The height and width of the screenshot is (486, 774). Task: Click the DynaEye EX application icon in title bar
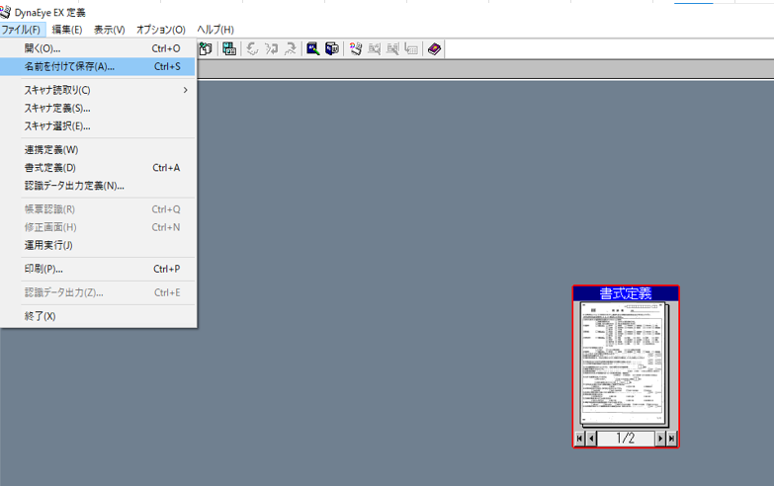[x=7, y=11]
